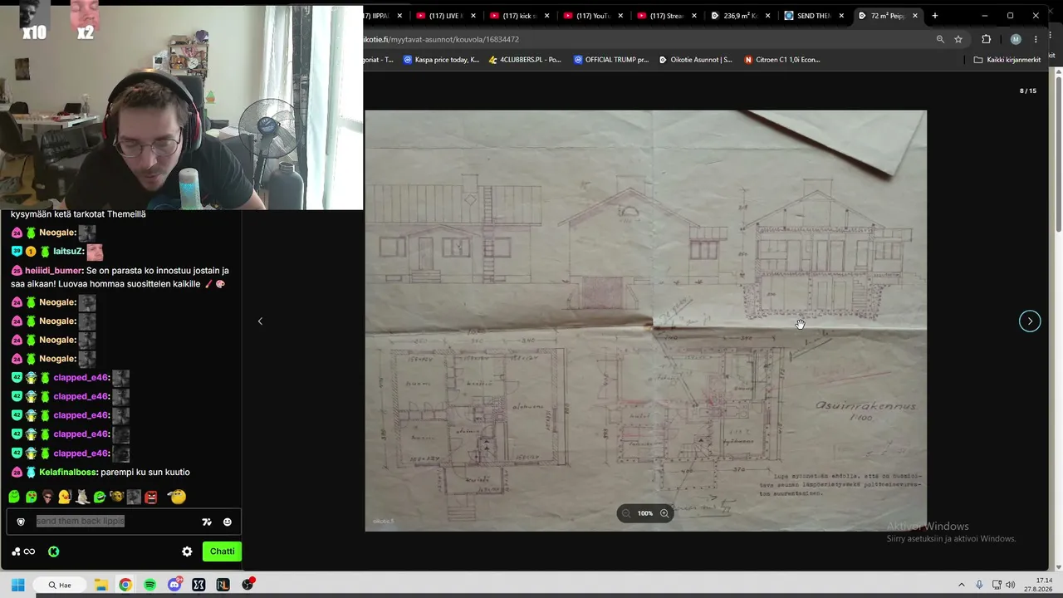
Task: Click the username 'Kelafinalboss' in chat
Action: (68, 473)
